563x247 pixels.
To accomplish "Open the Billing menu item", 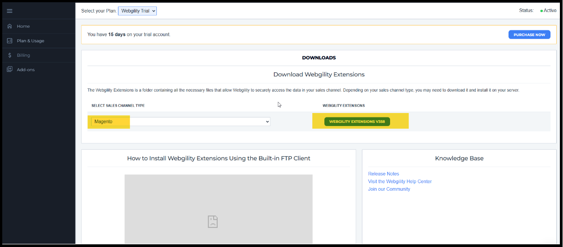I will click(x=23, y=55).
